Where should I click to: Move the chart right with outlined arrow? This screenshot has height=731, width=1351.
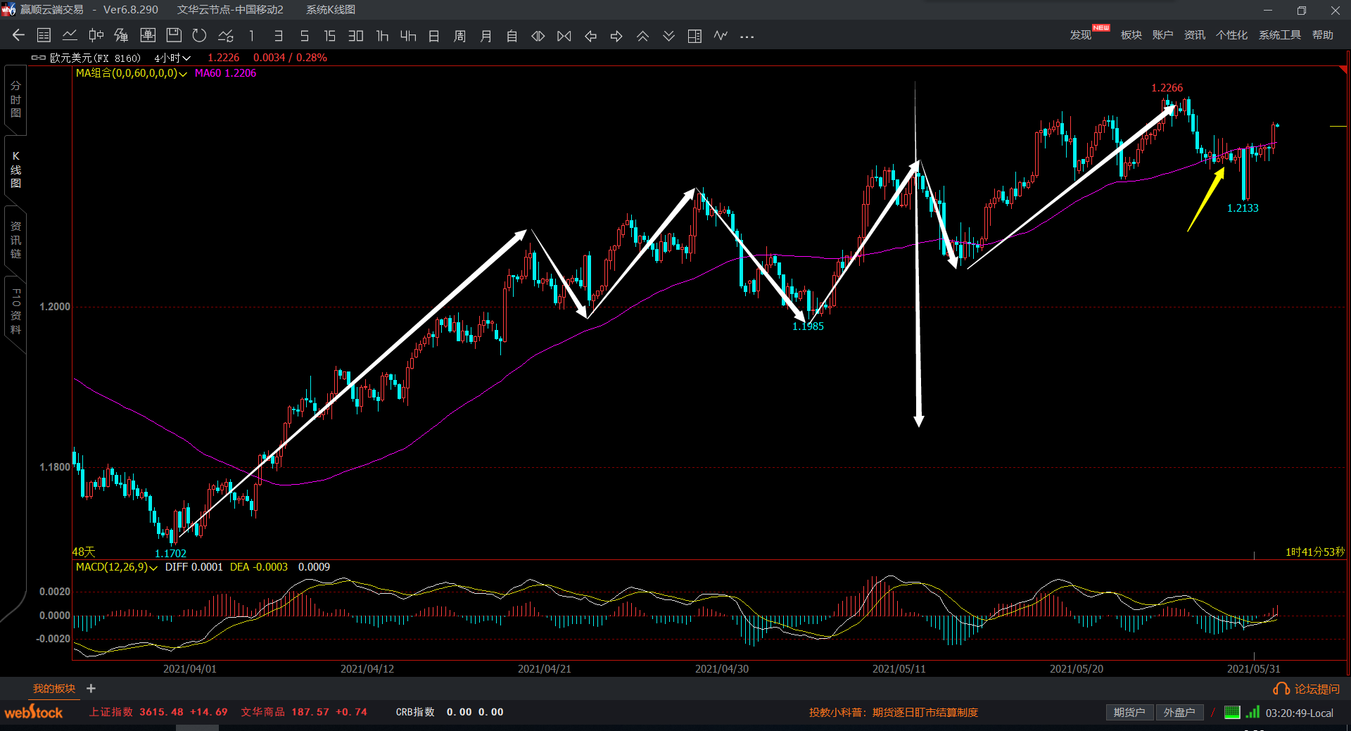616,35
